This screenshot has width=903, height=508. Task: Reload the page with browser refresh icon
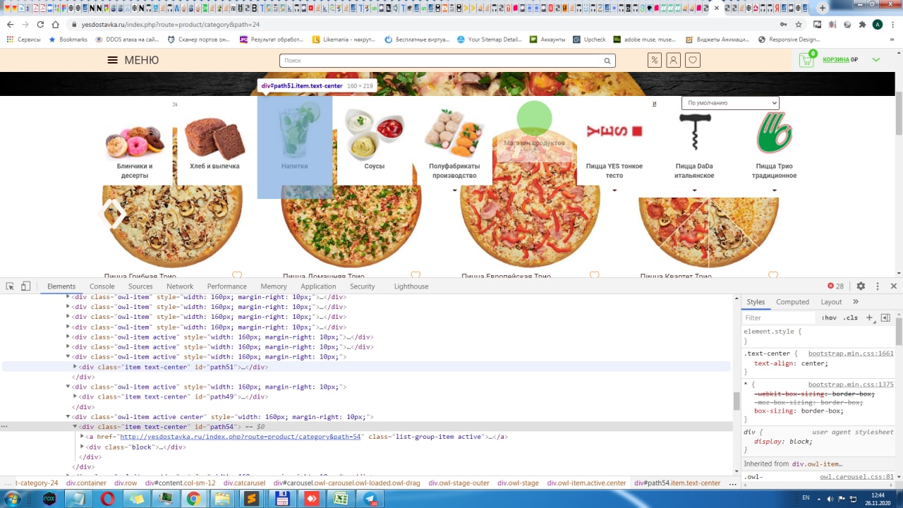tap(40, 24)
